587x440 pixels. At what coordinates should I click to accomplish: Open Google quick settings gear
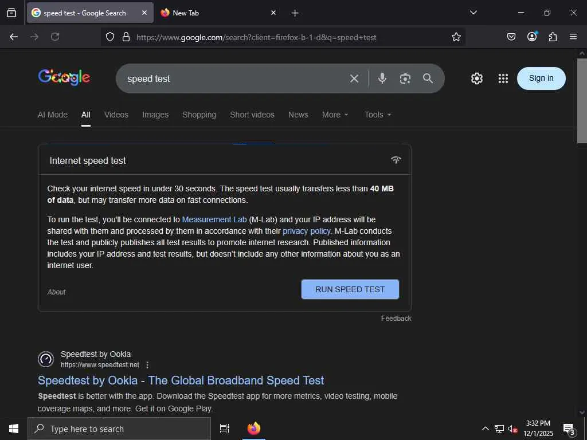pos(476,78)
